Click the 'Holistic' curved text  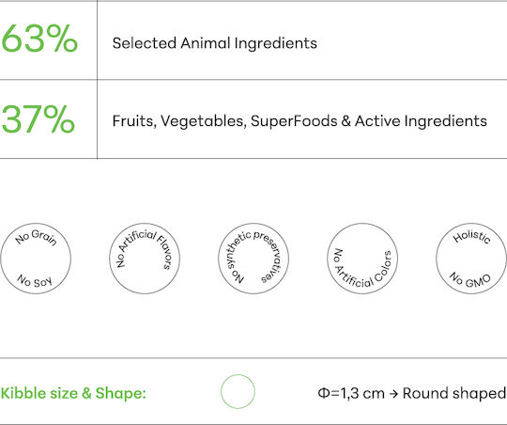[x=471, y=237]
